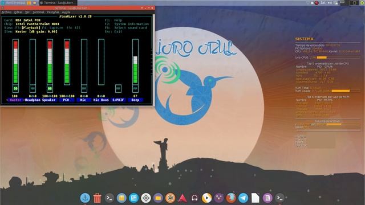Viewport: 365px width, 205px height.
Task: Select the S/PDIF channel label
Action: 118,100
